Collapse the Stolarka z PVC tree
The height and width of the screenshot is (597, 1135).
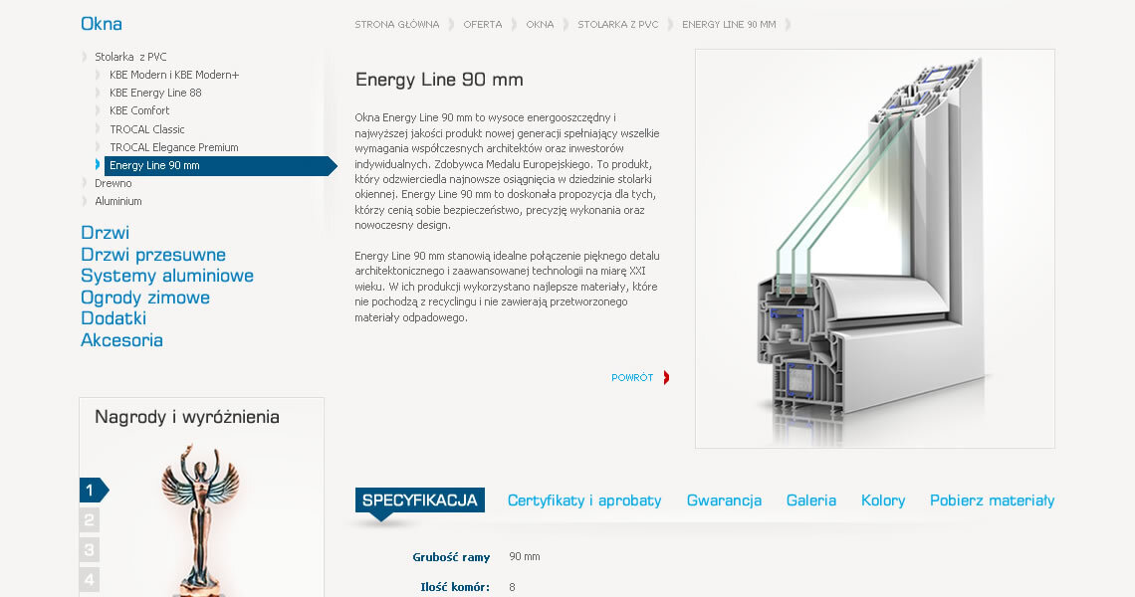click(130, 57)
